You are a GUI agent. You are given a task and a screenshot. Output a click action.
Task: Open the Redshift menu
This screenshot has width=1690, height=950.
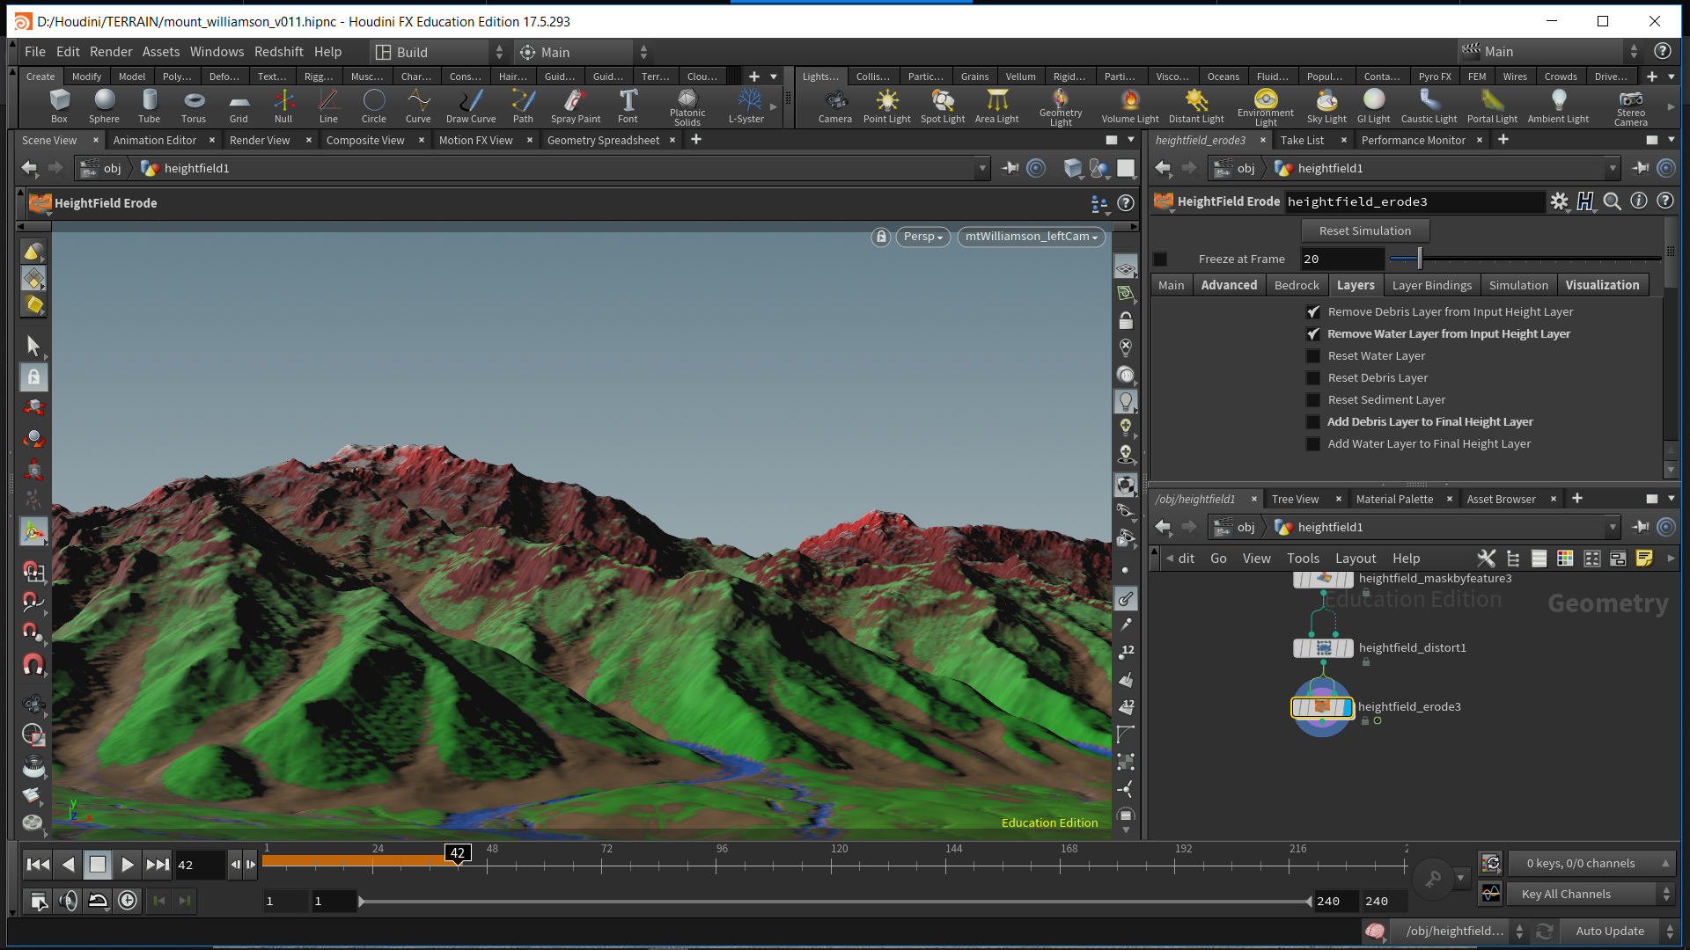pos(278,52)
